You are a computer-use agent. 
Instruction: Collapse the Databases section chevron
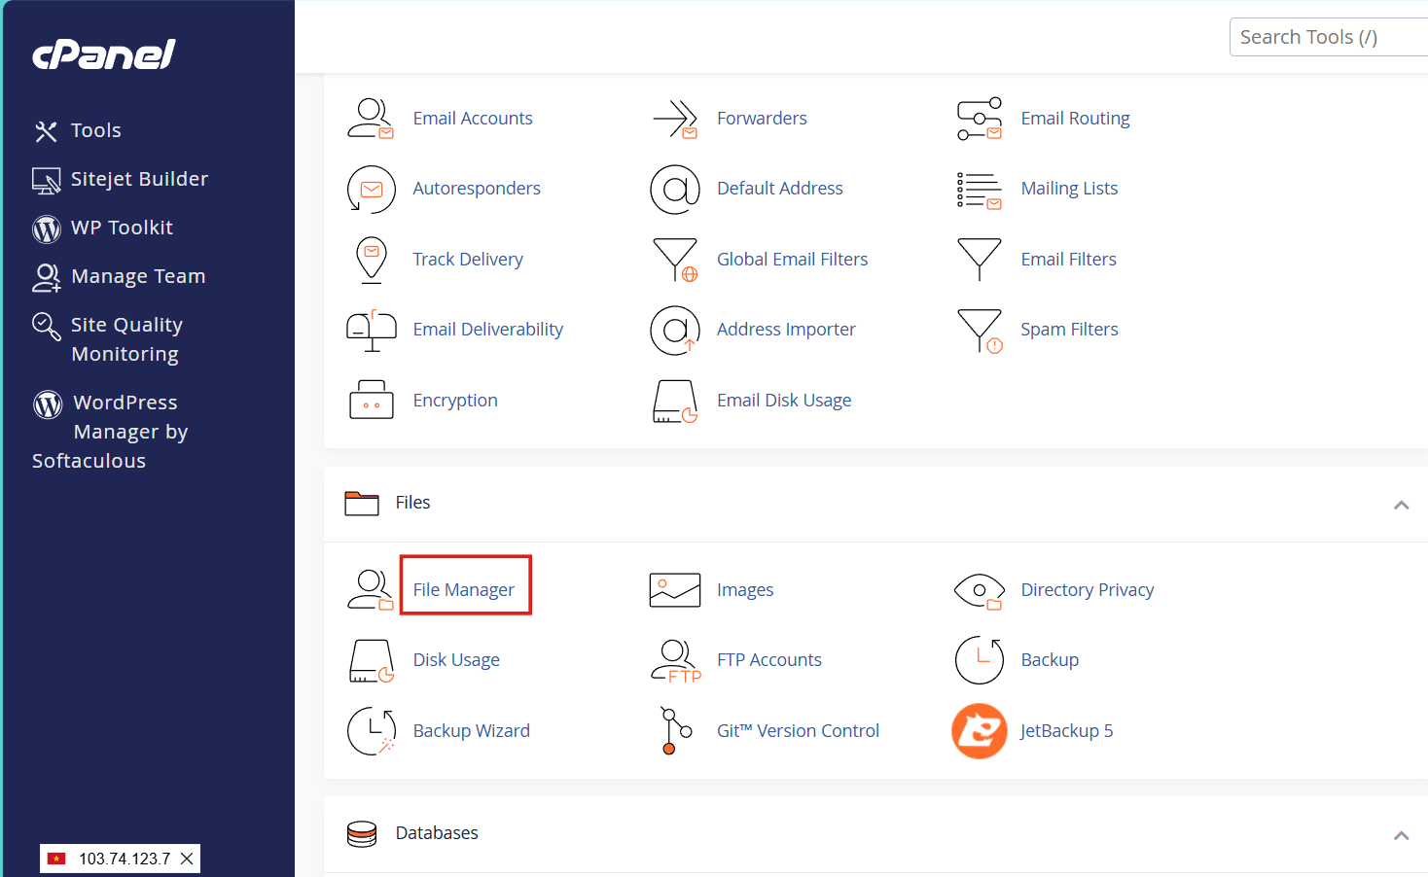[1401, 835]
